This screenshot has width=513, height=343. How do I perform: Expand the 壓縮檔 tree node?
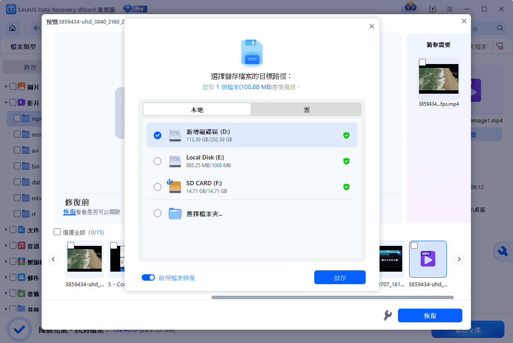coord(6,261)
